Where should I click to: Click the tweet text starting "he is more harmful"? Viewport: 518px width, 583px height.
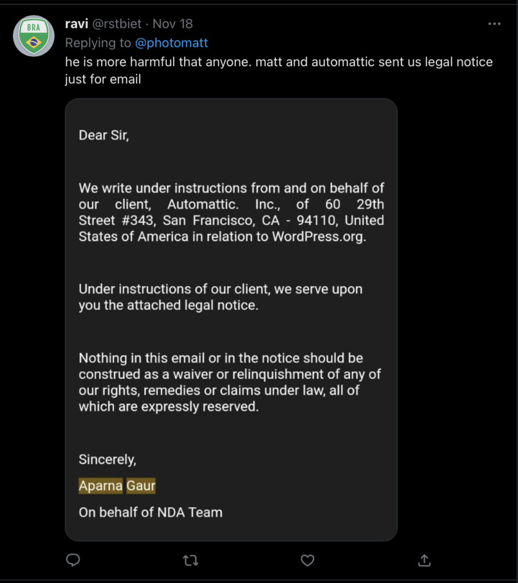click(278, 62)
